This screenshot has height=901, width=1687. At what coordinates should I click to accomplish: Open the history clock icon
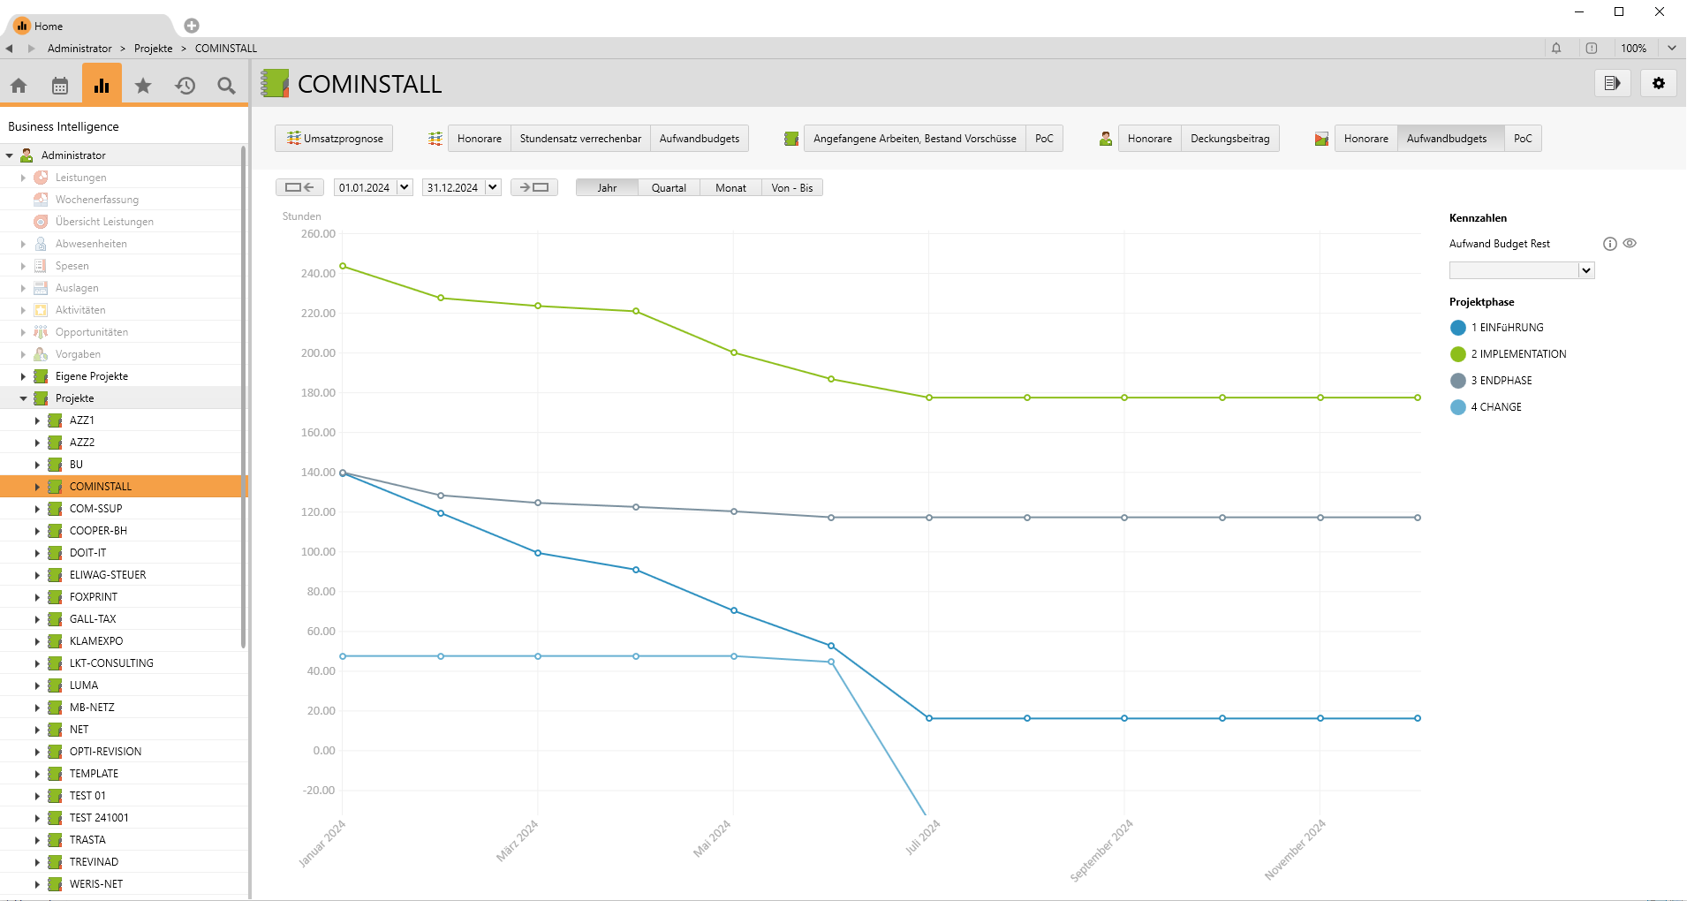[185, 86]
